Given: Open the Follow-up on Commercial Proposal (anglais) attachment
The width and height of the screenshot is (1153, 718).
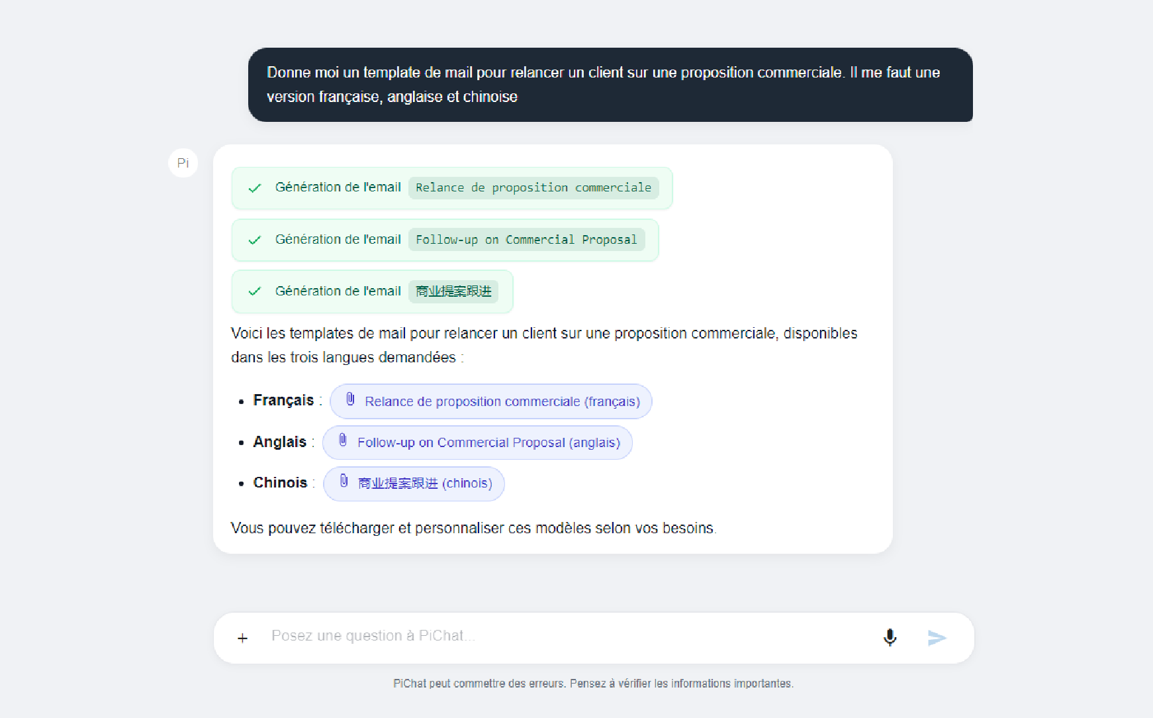Looking at the screenshot, I should (x=488, y=442).
